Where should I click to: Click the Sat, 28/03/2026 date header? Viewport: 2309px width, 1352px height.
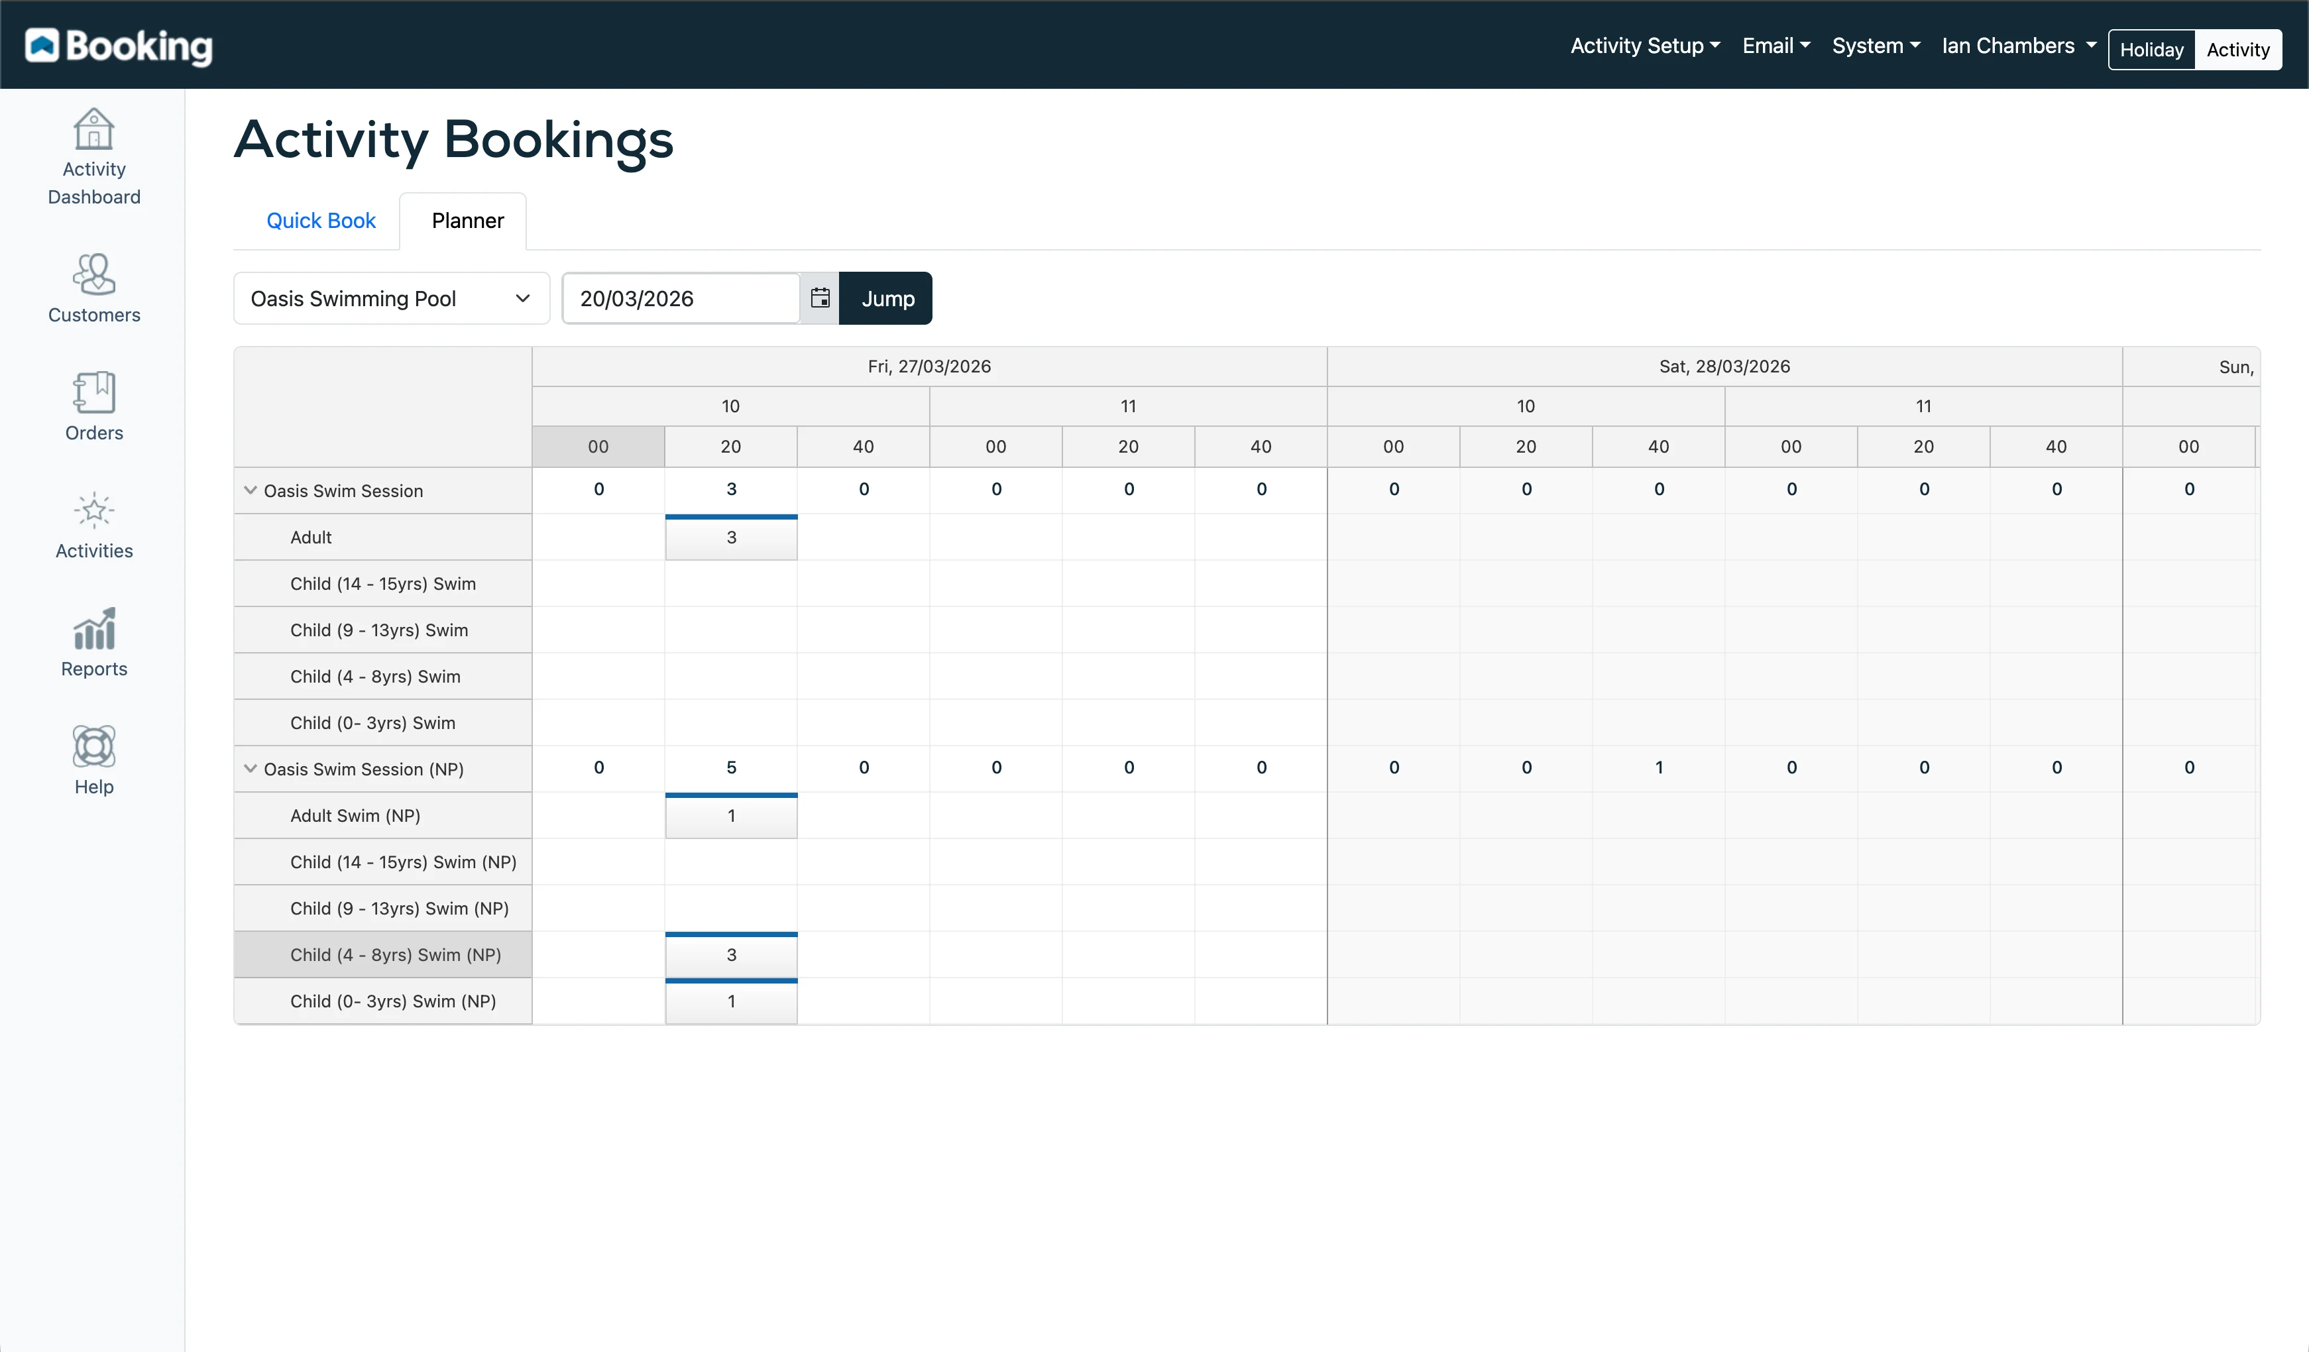tap(1724, 366)
